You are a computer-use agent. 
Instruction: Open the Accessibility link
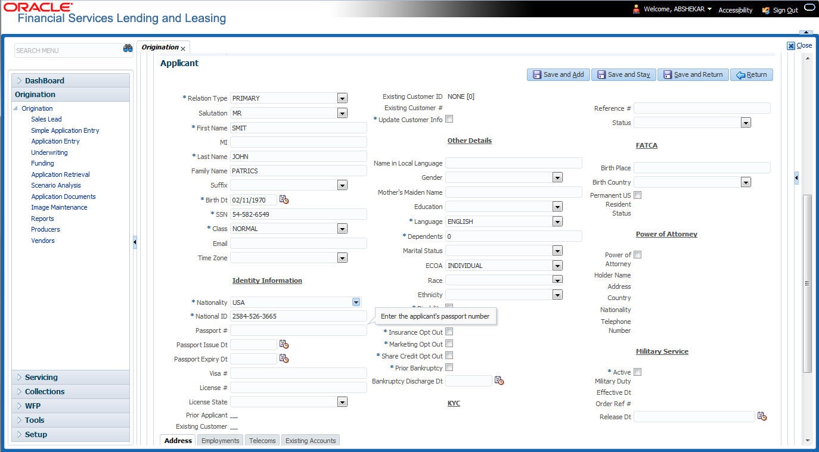coord(736,10)
